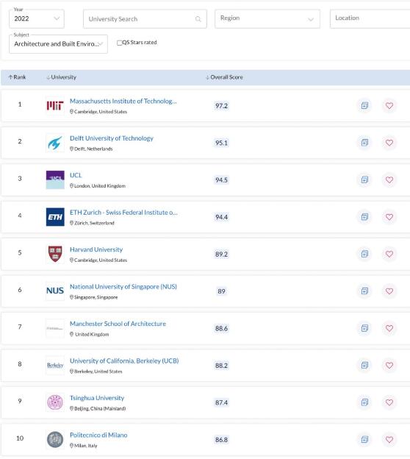The width and height of the screenshot is (410, 459).
Task: Click 'Singapore, Singapore' location text
Action: (96, 297)
